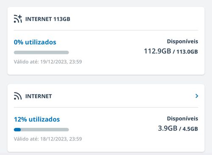
Task: Click the blue filled portion of progress bar
Action: click(17, 130)
